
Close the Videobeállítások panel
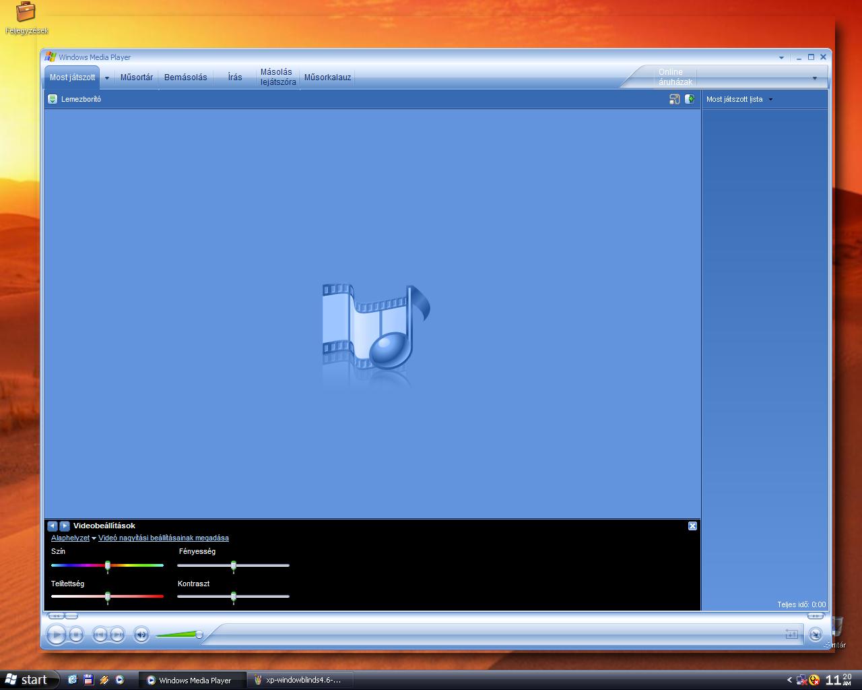pyautogui.click(x=692, y=526)
